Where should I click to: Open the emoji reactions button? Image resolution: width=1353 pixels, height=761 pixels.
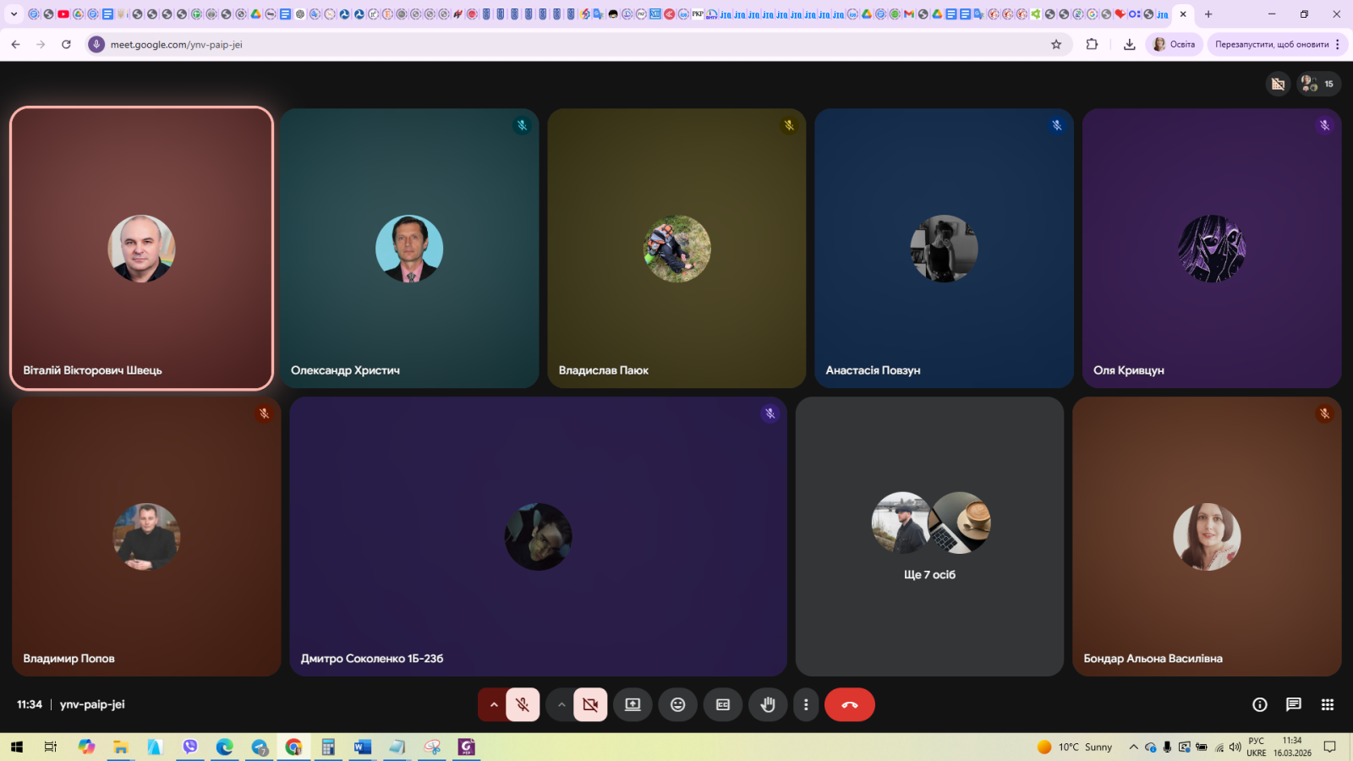click(x=677, y=704)
